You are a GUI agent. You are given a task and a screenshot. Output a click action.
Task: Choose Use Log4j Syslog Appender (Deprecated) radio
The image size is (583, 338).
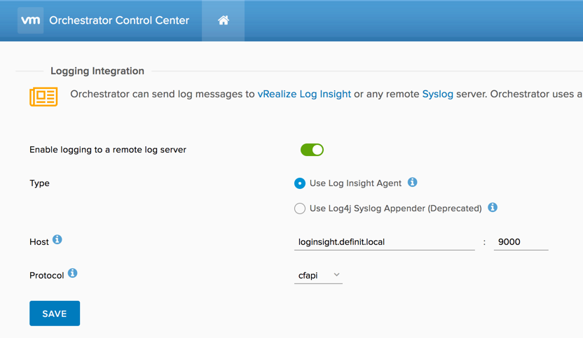click(x=300, y=209)
